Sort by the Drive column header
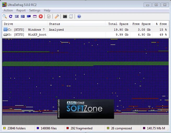 tap(25, 24)
